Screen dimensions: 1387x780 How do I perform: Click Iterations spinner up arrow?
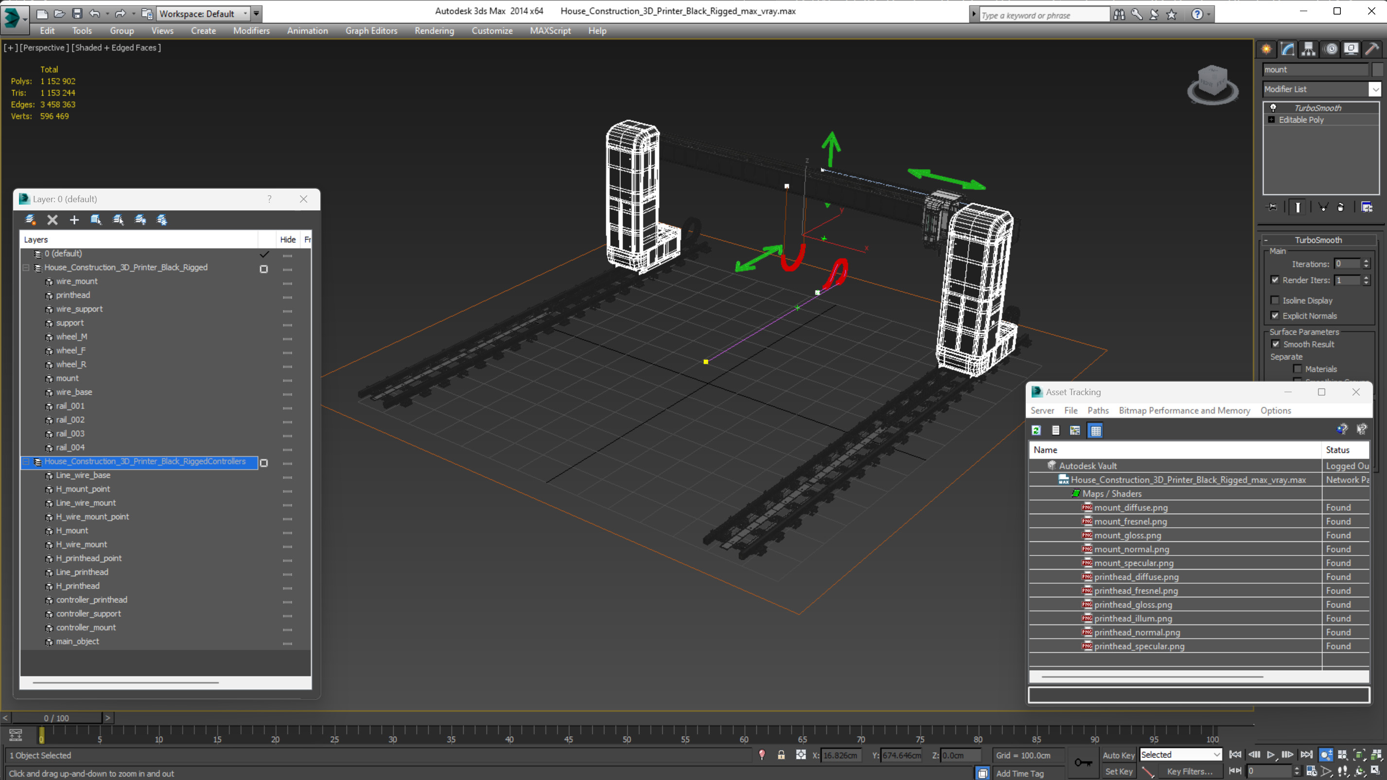click(1366, 261)
